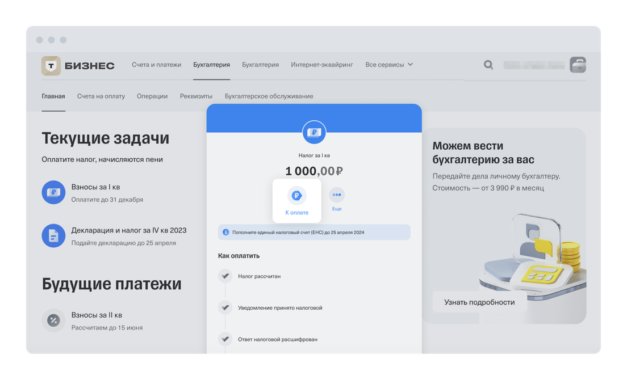
Task: Click the blue Взносы за I кв icon
Action: point(53,192)
